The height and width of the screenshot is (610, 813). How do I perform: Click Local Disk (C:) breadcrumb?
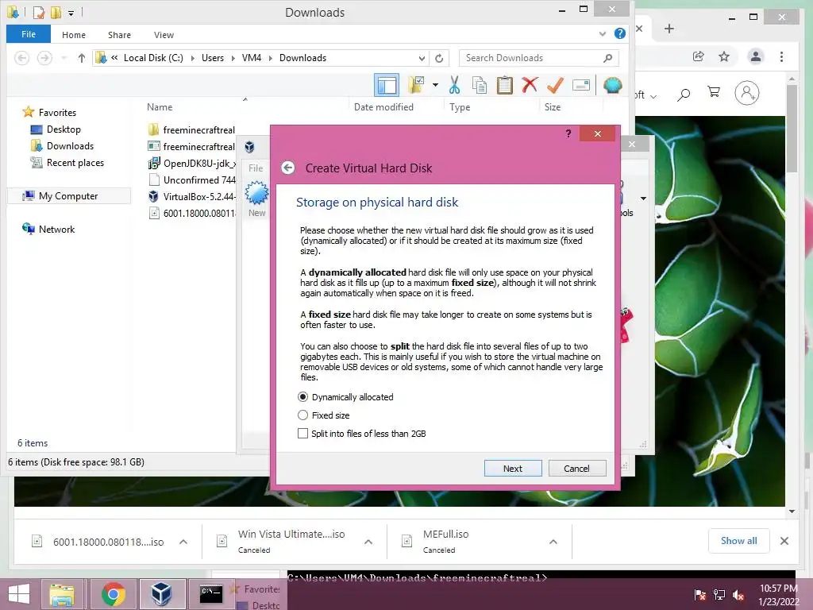(x=153, y=58)
